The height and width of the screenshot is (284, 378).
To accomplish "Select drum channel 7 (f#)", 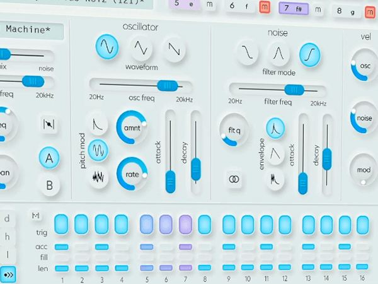I will tap(292, 8).
